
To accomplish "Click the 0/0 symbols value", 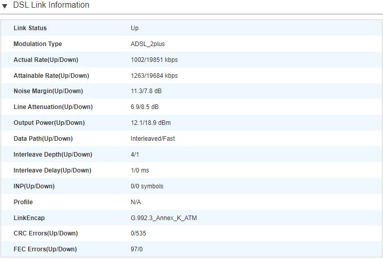I will [147, 186].
